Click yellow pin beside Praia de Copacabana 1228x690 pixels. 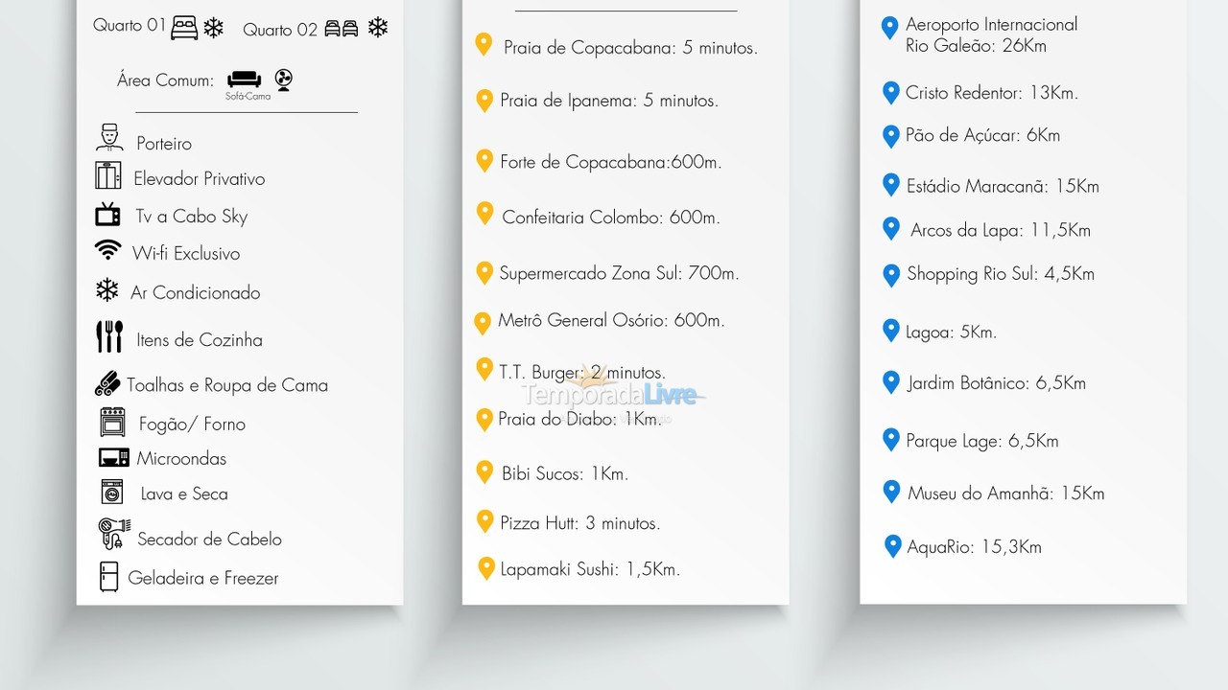click(484, 44)
